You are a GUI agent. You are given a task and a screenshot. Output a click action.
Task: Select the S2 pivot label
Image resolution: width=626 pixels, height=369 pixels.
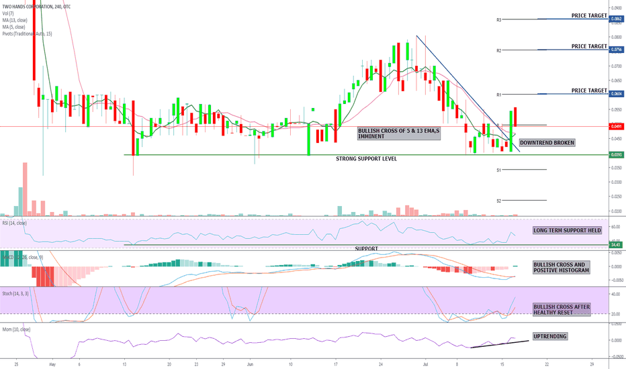point(498,201)
